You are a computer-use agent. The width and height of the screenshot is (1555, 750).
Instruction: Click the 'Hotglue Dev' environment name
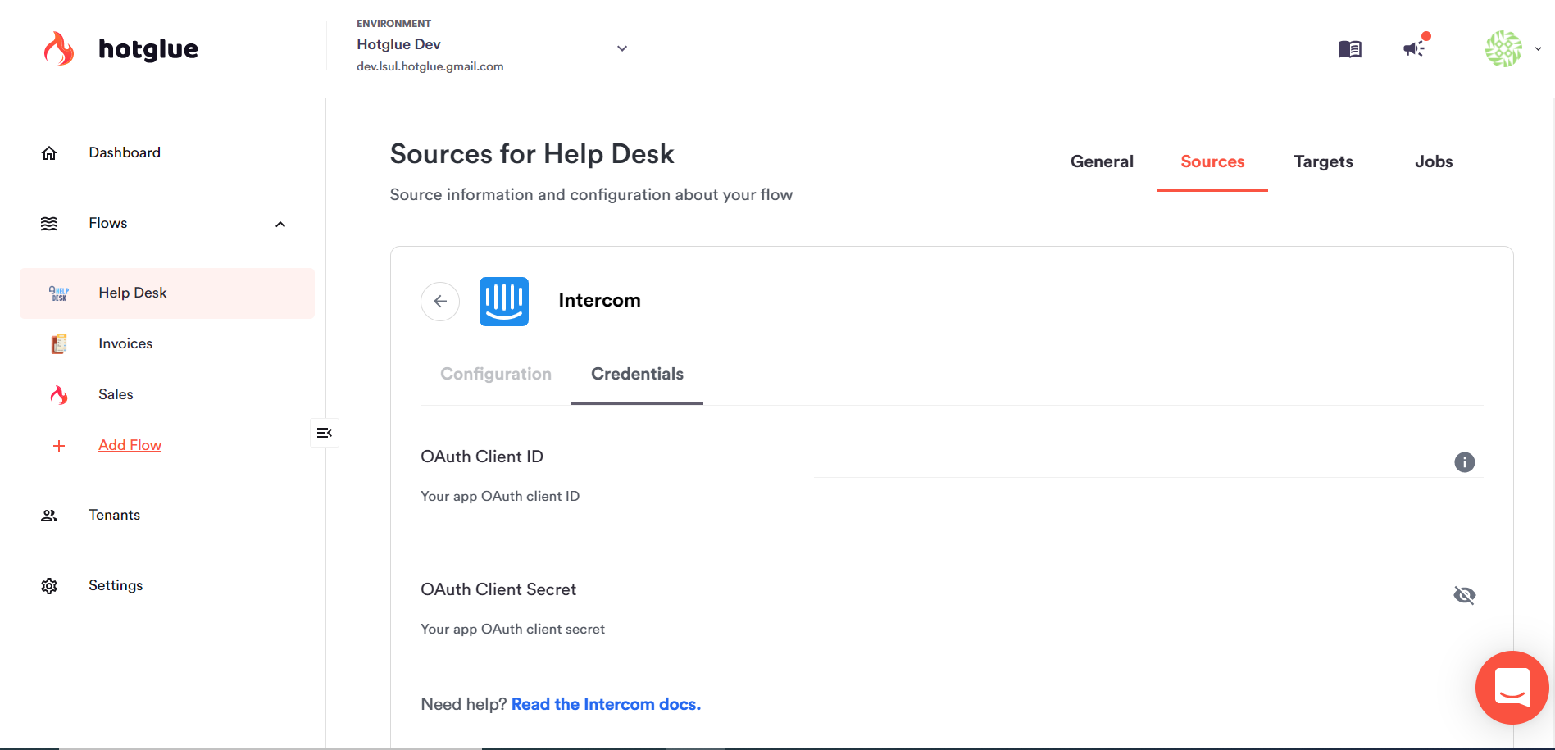pyautogui.click(x=398, y=44)
